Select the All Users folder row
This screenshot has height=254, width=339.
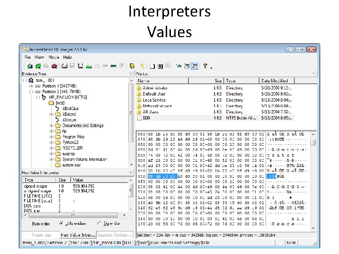(215, 112)
